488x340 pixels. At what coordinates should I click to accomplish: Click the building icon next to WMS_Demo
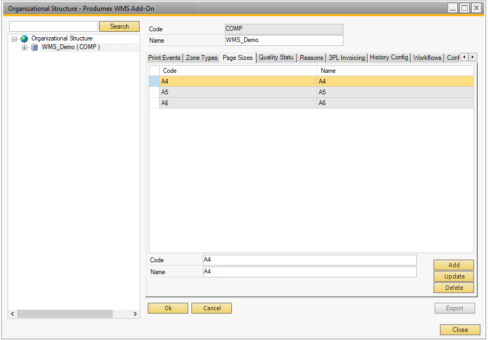click(35, 47)
